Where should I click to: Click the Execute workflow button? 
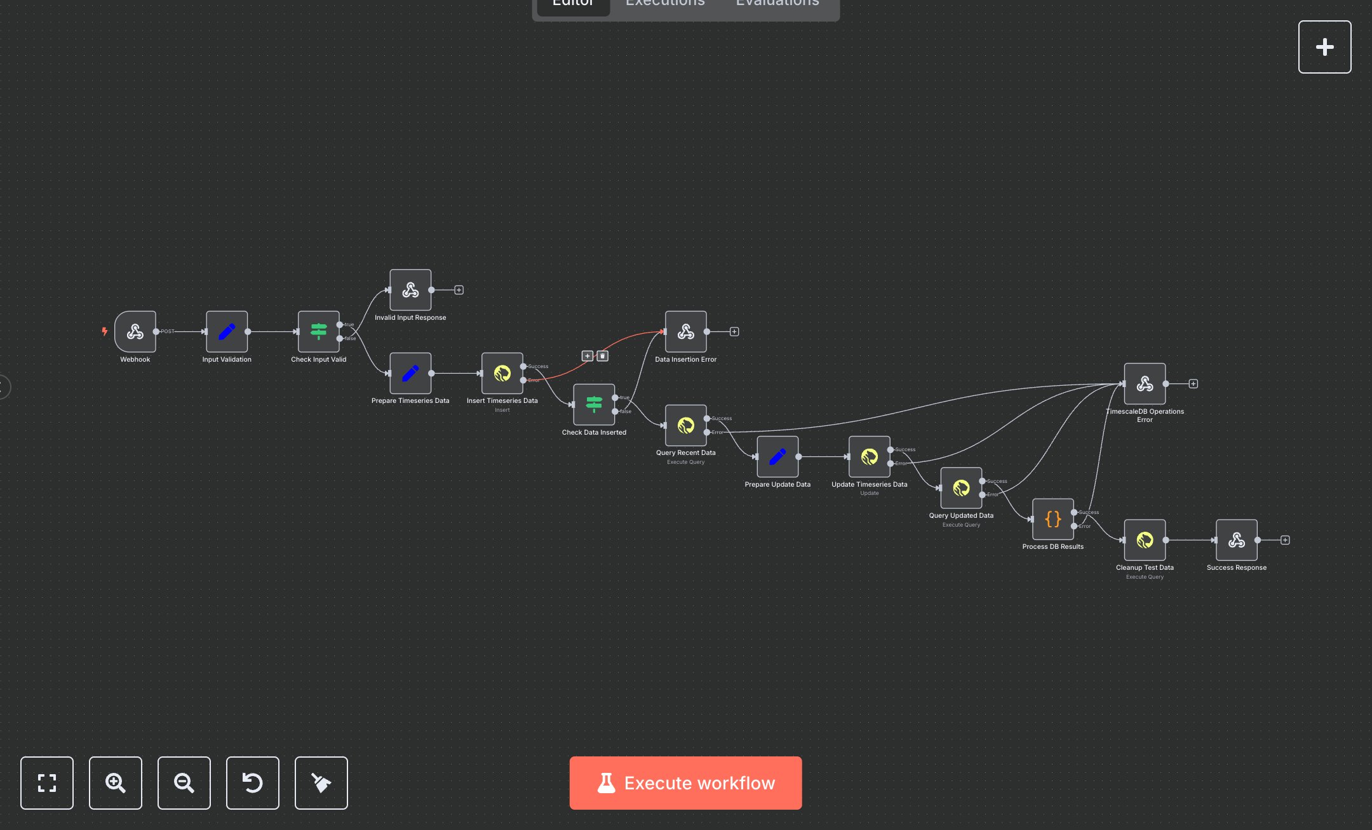tap(685, 782)
